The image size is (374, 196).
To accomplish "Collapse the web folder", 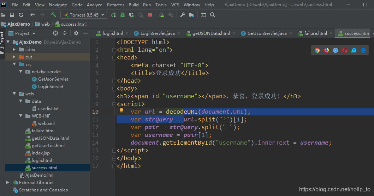I will click(x=14, y=94).
